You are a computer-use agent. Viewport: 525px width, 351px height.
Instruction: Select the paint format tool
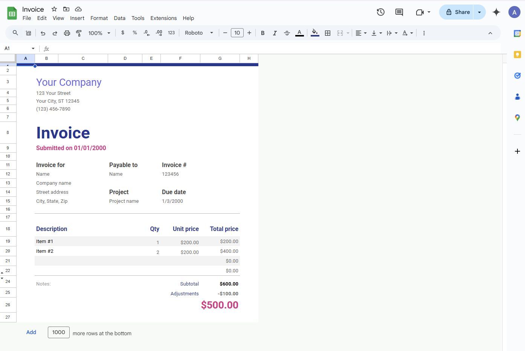(79, 33)
